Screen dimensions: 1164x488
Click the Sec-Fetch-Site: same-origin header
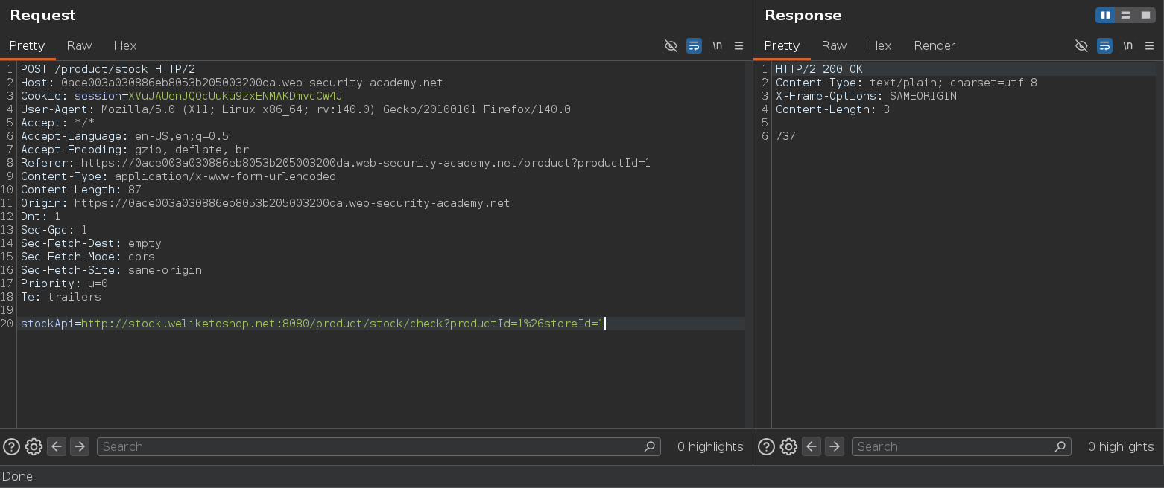111,270
